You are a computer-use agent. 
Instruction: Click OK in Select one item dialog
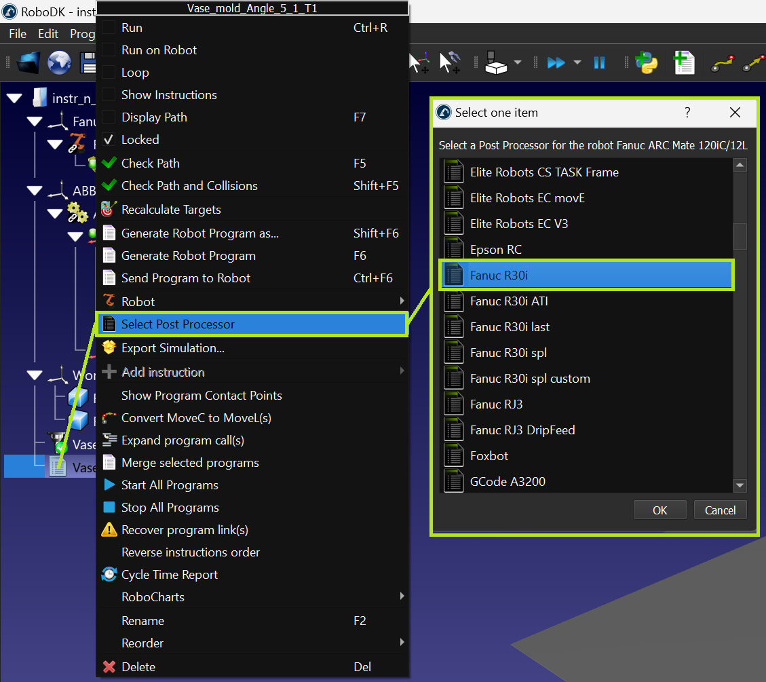[x=659, y=510]
